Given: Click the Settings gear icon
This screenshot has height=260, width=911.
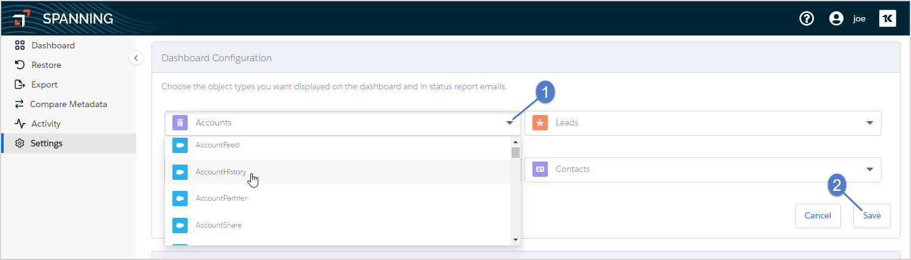Looking at the screenshot, I should pos(20,143).
